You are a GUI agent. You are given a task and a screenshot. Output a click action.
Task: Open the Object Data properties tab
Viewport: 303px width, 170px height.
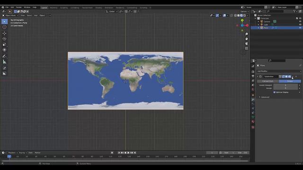[253, 117]
